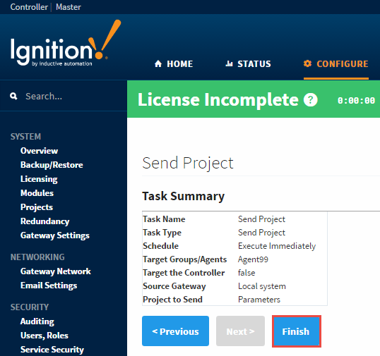The height and width of the screenshot is (356, 380).
Task: Open the Projects page
Action: click(x=37, y=207)
